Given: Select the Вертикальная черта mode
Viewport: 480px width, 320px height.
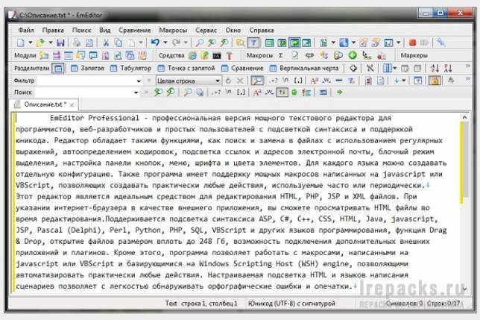Looking at the screenshot, I should [304, 69].
